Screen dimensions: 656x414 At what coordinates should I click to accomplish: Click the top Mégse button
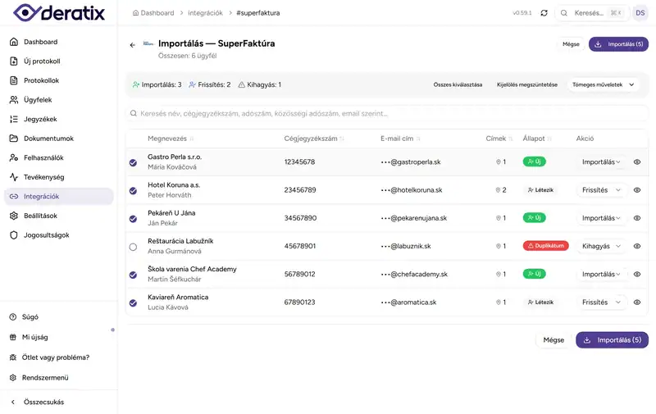tap(571, 44)
